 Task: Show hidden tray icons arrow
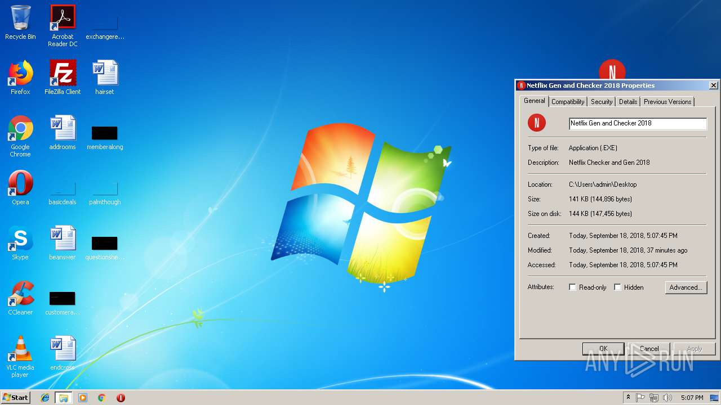[x=628, y=398]
